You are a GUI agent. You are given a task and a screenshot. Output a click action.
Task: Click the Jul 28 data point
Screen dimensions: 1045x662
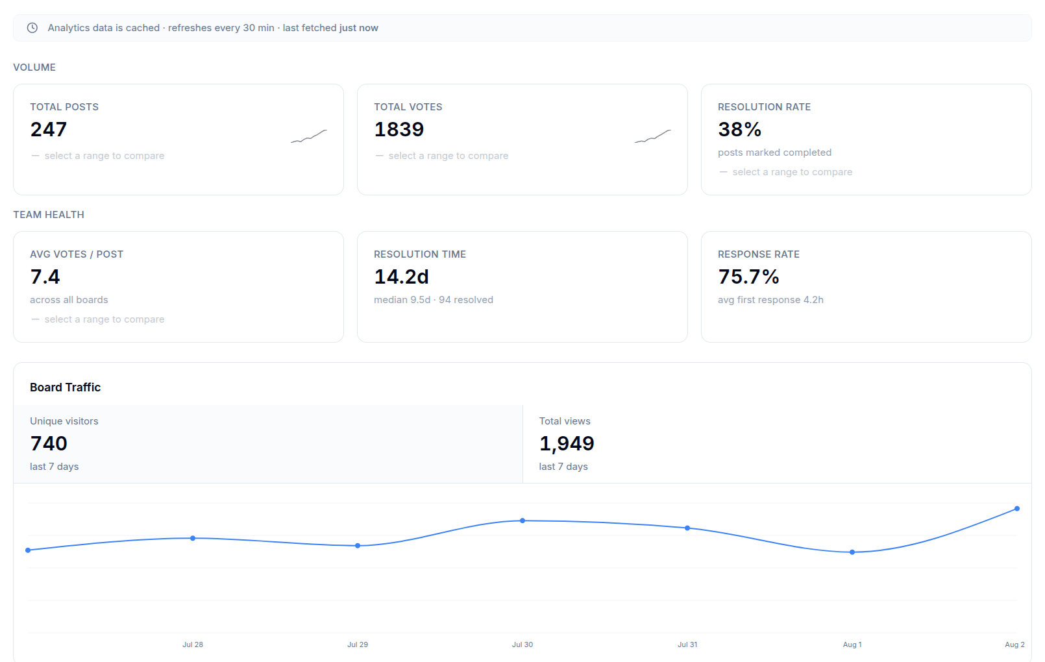point(193,538)
